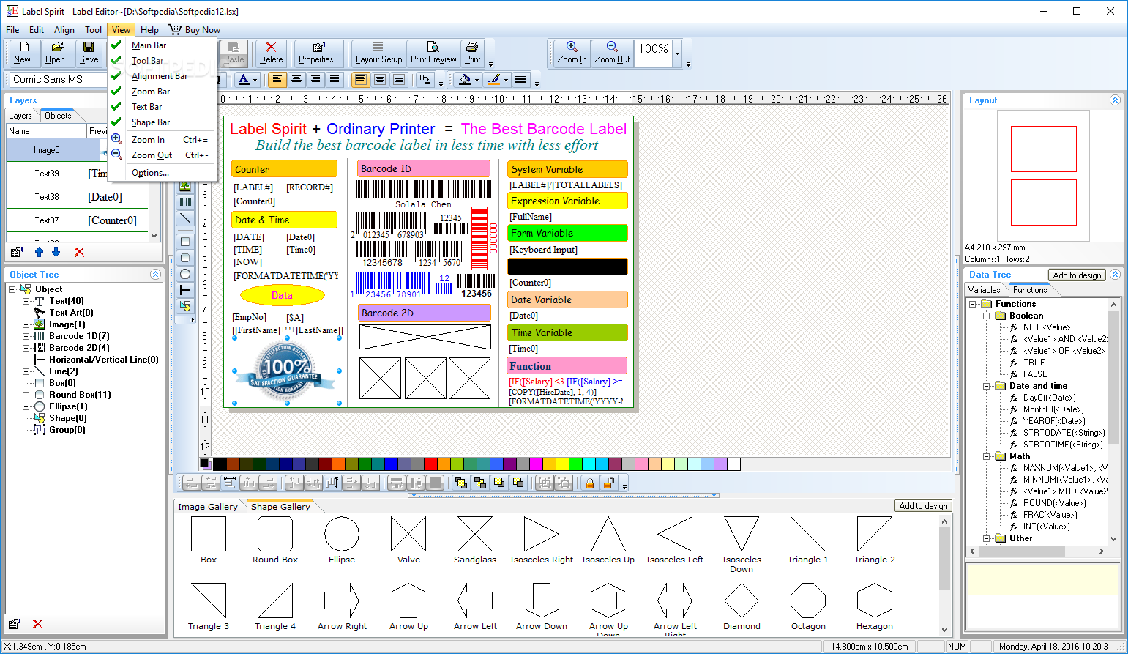Move selected layer up with blue arrow
Viewport: 1128px width, 654px height.
[39, 252]
